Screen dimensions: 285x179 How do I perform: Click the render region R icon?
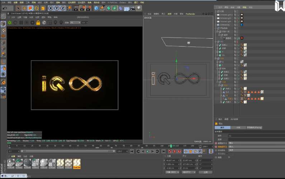tap(27, 23)
